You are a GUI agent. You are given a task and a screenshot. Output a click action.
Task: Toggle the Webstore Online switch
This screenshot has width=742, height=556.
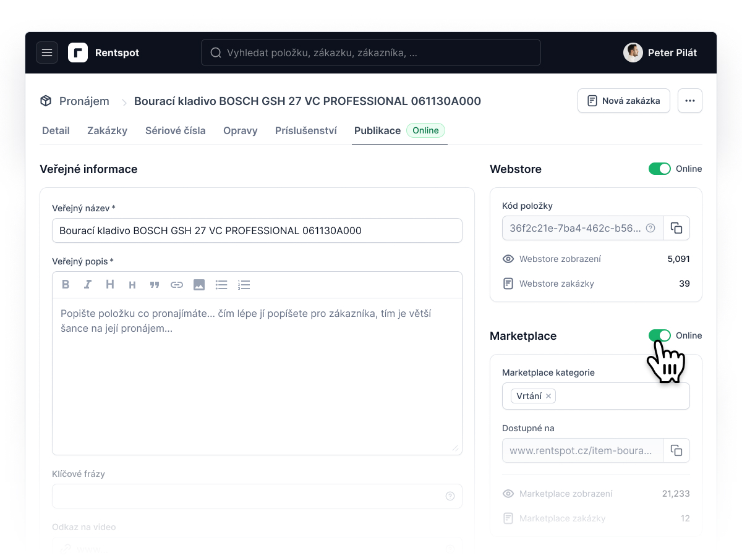tap(660, 169)
